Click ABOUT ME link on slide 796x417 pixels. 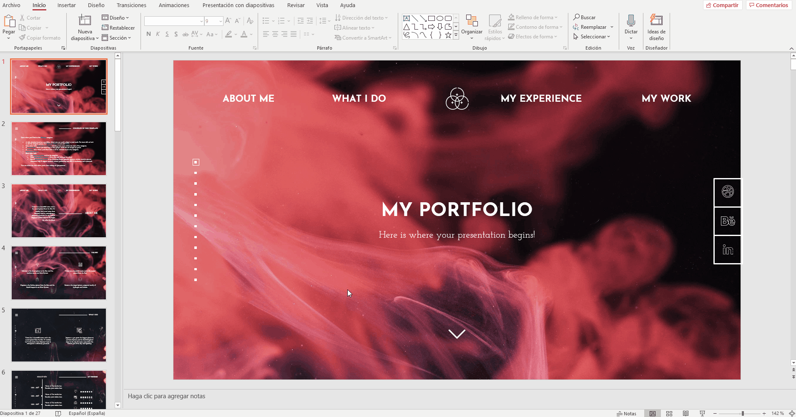point(249,98)
